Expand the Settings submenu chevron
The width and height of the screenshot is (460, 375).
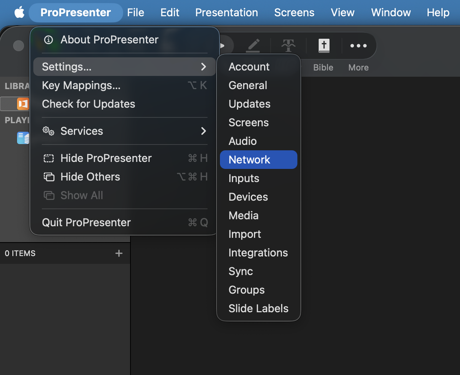(x=203, y=67)
